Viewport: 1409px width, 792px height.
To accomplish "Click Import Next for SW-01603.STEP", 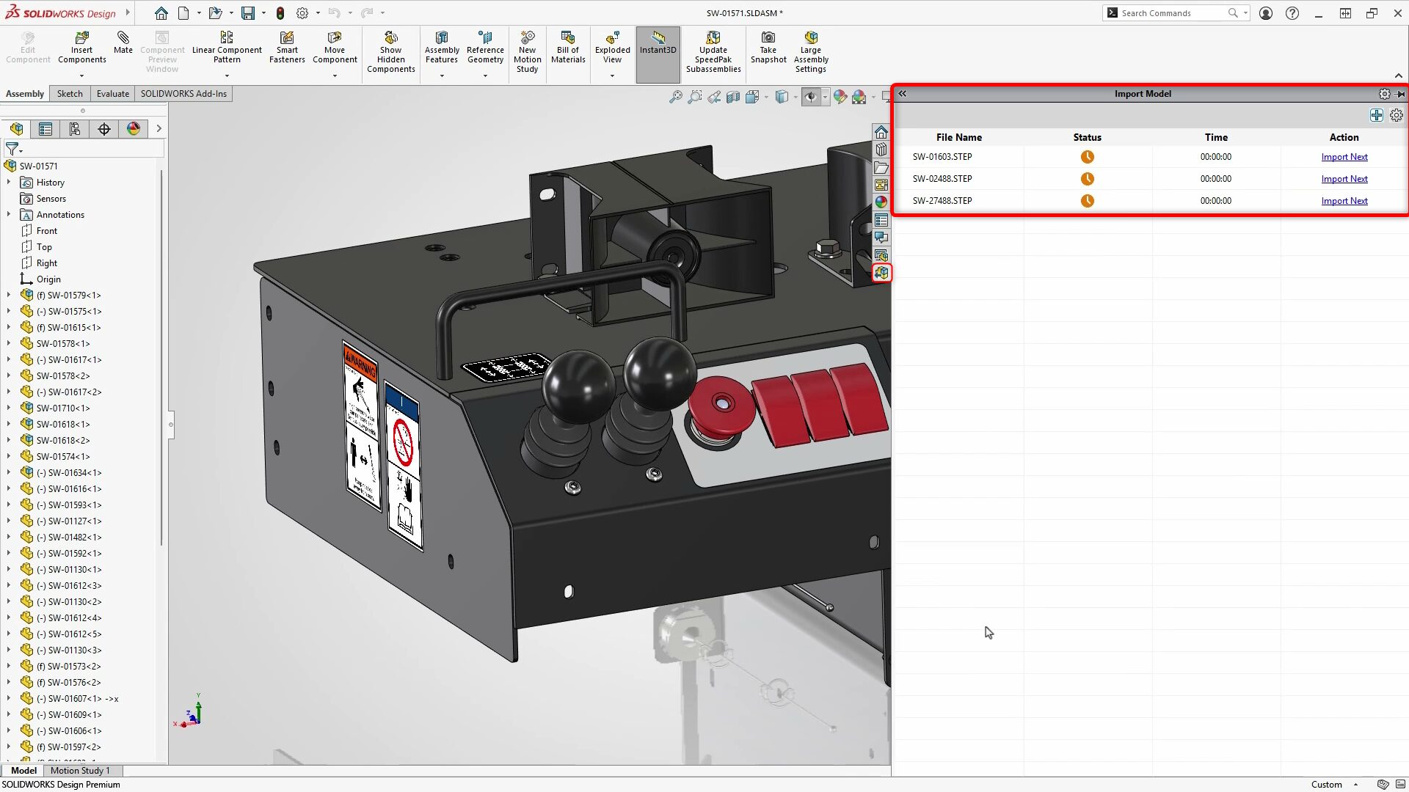I will pos(1344,157).
